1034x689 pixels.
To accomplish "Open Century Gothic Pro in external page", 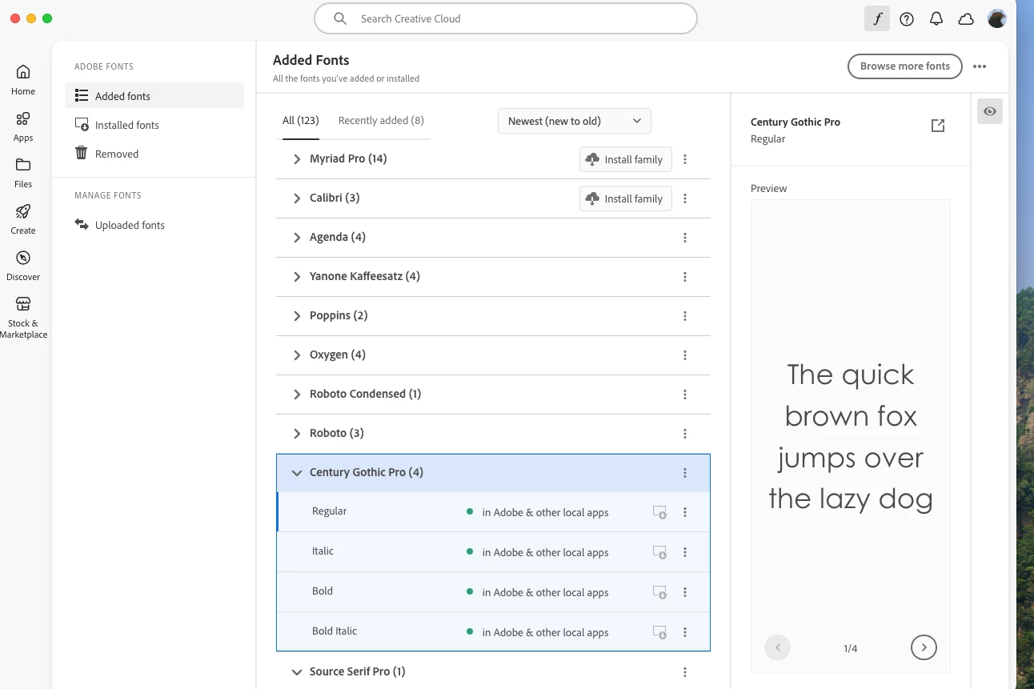I will [938, 126].
